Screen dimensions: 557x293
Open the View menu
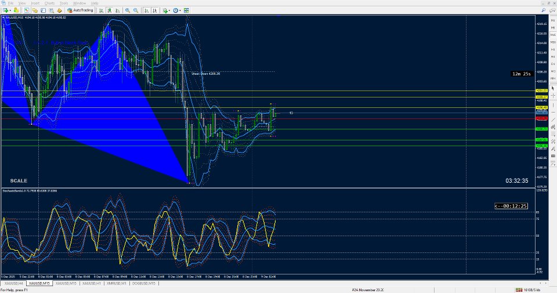(x=22, y=3)
